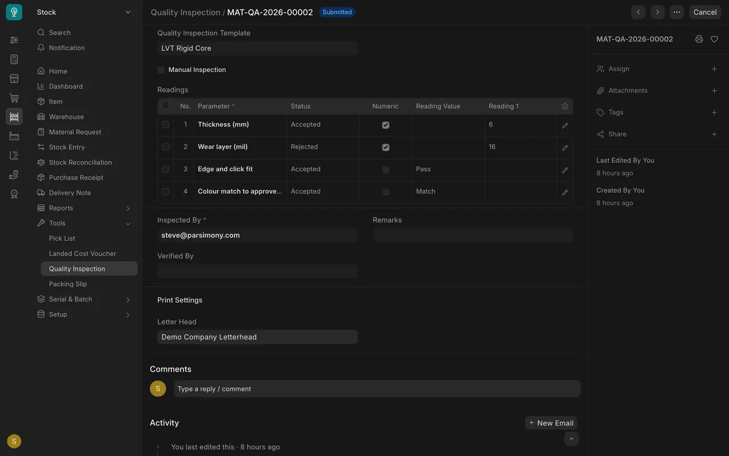The height and width of the screenshot is (456, 729).
Task: Open the calculator Accounting icon in the rail
Action: pyautogui.click(x=14, y=59)
